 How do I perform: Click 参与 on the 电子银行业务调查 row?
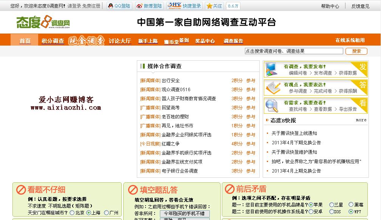pyautogui.click(x=251, y=171)
